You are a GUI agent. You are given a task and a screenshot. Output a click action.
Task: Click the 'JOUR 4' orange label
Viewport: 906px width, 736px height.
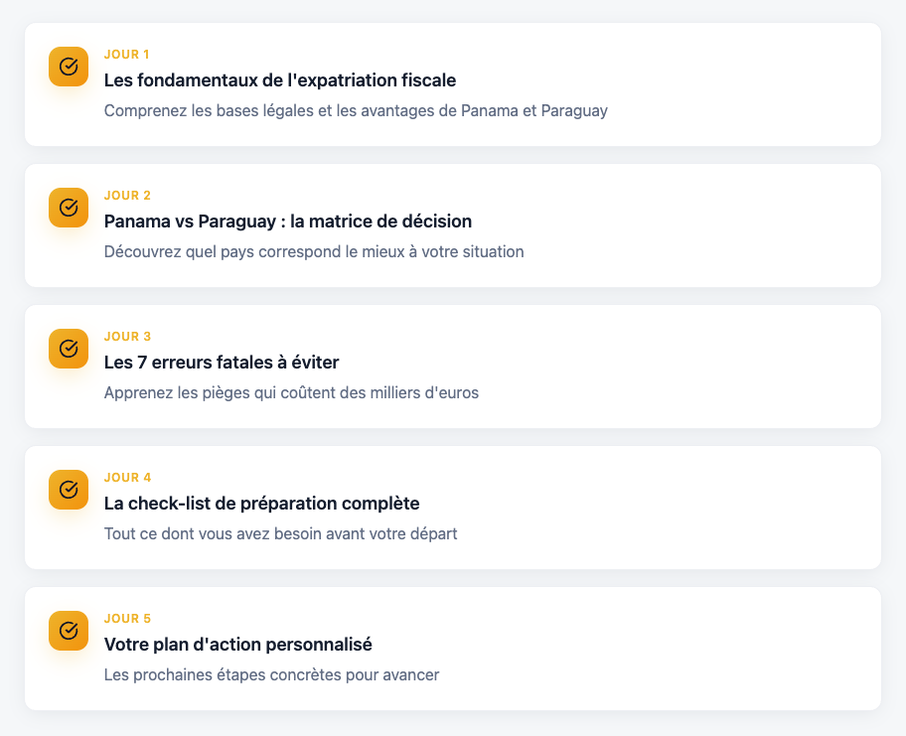pyautogui.click(x=127, y=478)
